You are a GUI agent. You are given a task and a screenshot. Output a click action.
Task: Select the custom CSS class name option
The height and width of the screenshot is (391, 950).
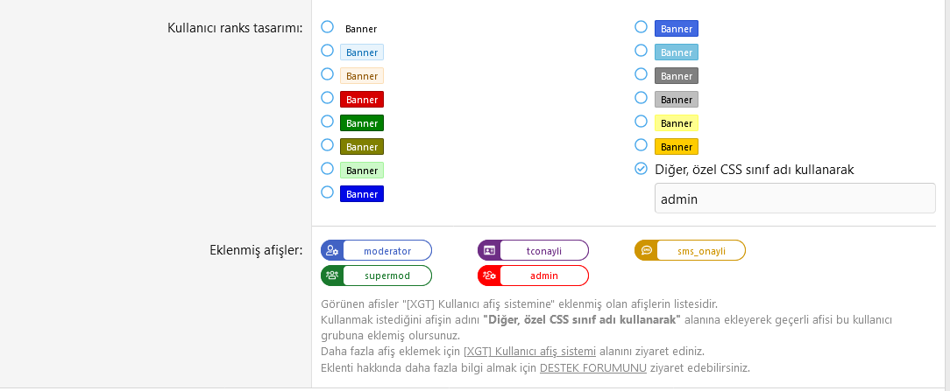click(641, 169)
